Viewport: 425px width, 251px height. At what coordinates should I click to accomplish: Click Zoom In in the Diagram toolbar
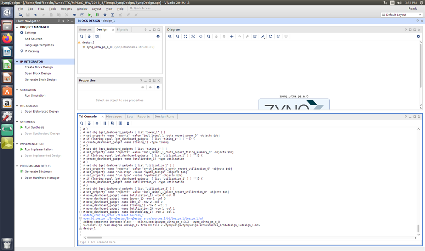pyautogui.click(x=170, y=36)
